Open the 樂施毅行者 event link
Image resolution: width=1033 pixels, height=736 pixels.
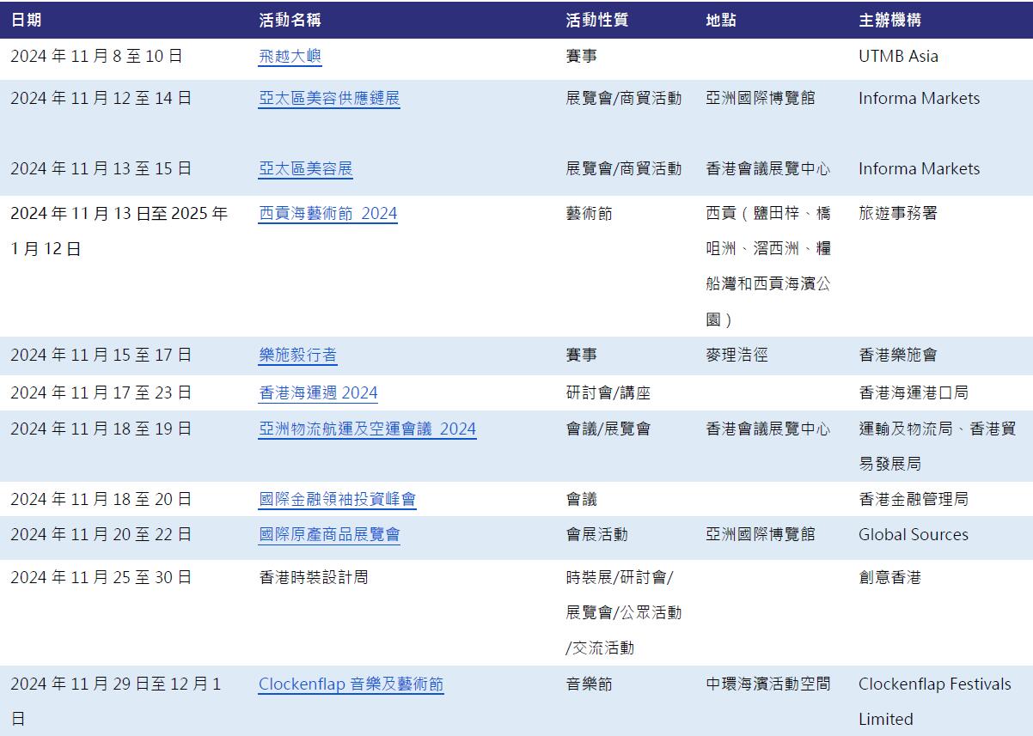(x=296, y=355)
